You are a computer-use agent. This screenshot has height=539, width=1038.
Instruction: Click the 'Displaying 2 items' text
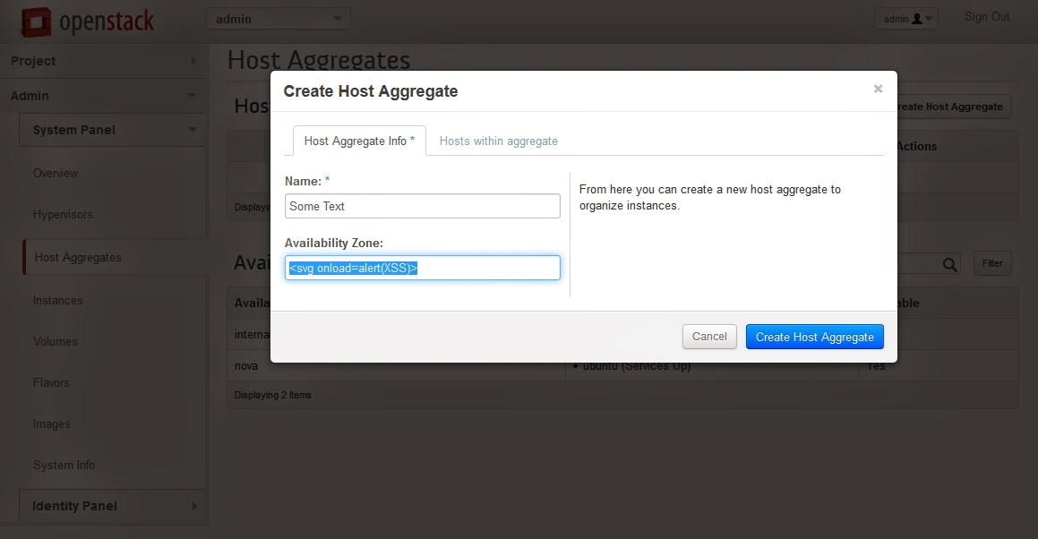273,395
